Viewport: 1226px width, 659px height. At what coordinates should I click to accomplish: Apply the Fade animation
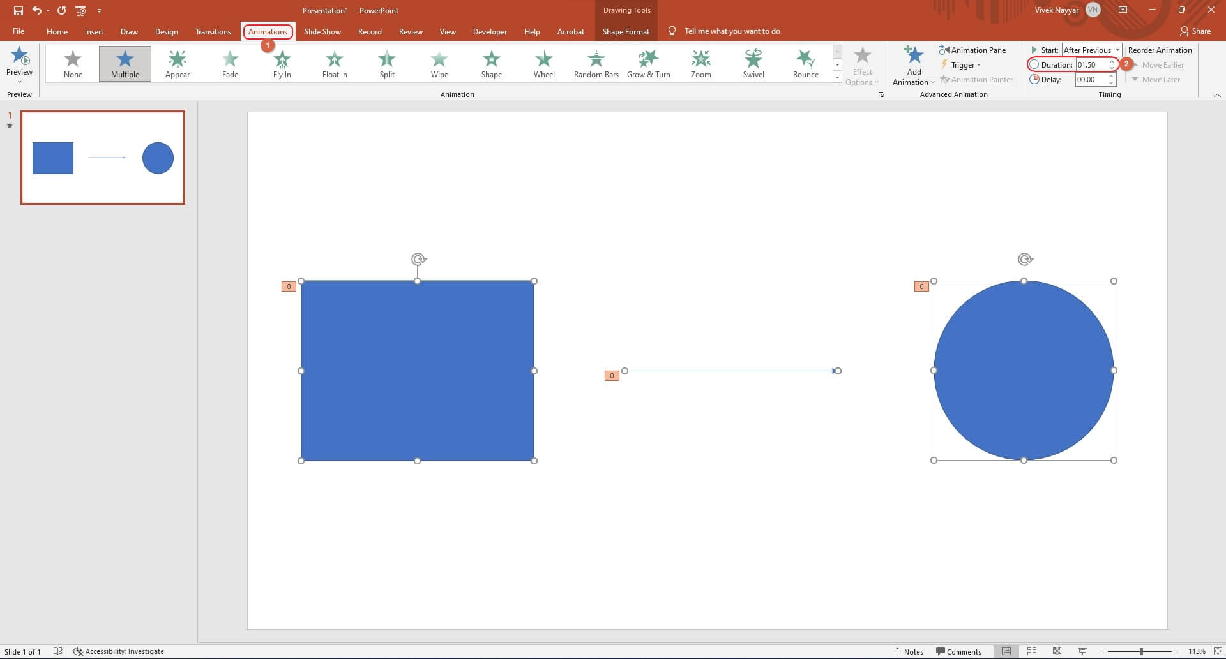(230, 64)
